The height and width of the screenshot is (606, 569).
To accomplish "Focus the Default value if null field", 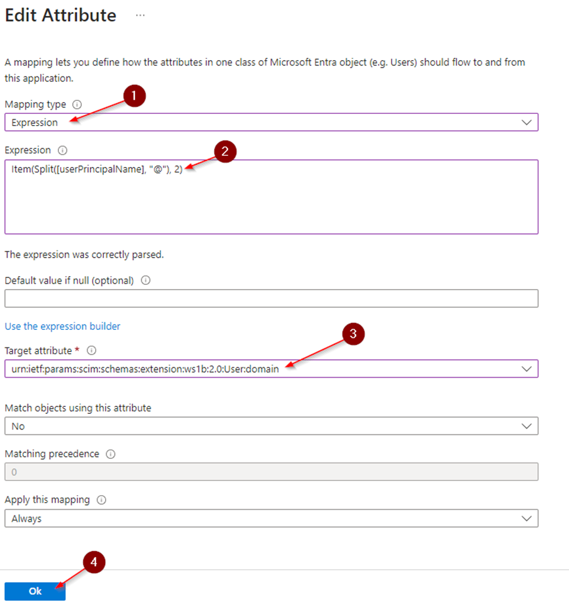I will pyautogui.click(x=271, y=299).
